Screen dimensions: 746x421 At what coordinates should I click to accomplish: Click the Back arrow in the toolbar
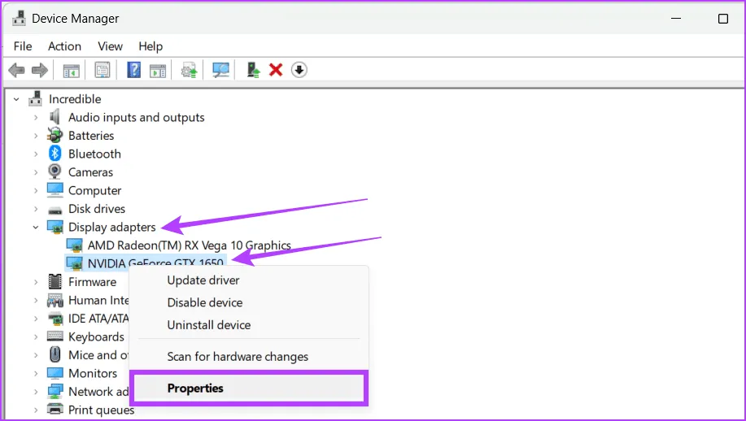16,71
